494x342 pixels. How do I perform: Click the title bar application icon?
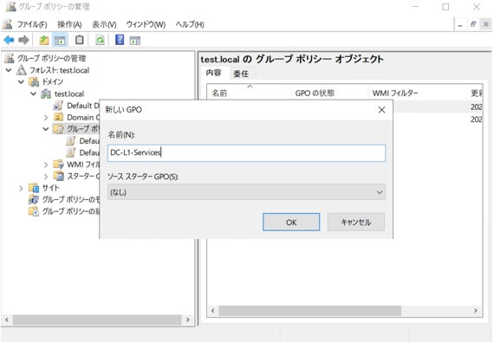pyautogui.click(x=10, y=7)
